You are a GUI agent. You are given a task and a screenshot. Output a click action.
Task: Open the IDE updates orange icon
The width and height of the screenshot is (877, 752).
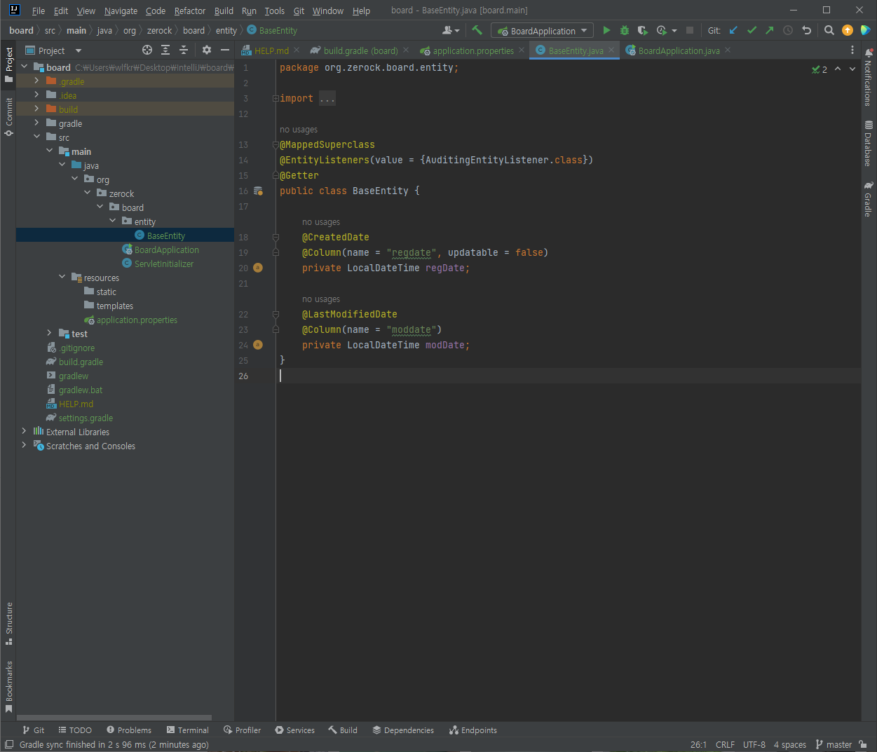(848, 30)
